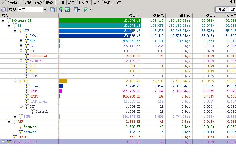Image resolution: width=236 pixels, height=165 pixels.
Task: Click the display columns icon
Action: tap(76, 10)
